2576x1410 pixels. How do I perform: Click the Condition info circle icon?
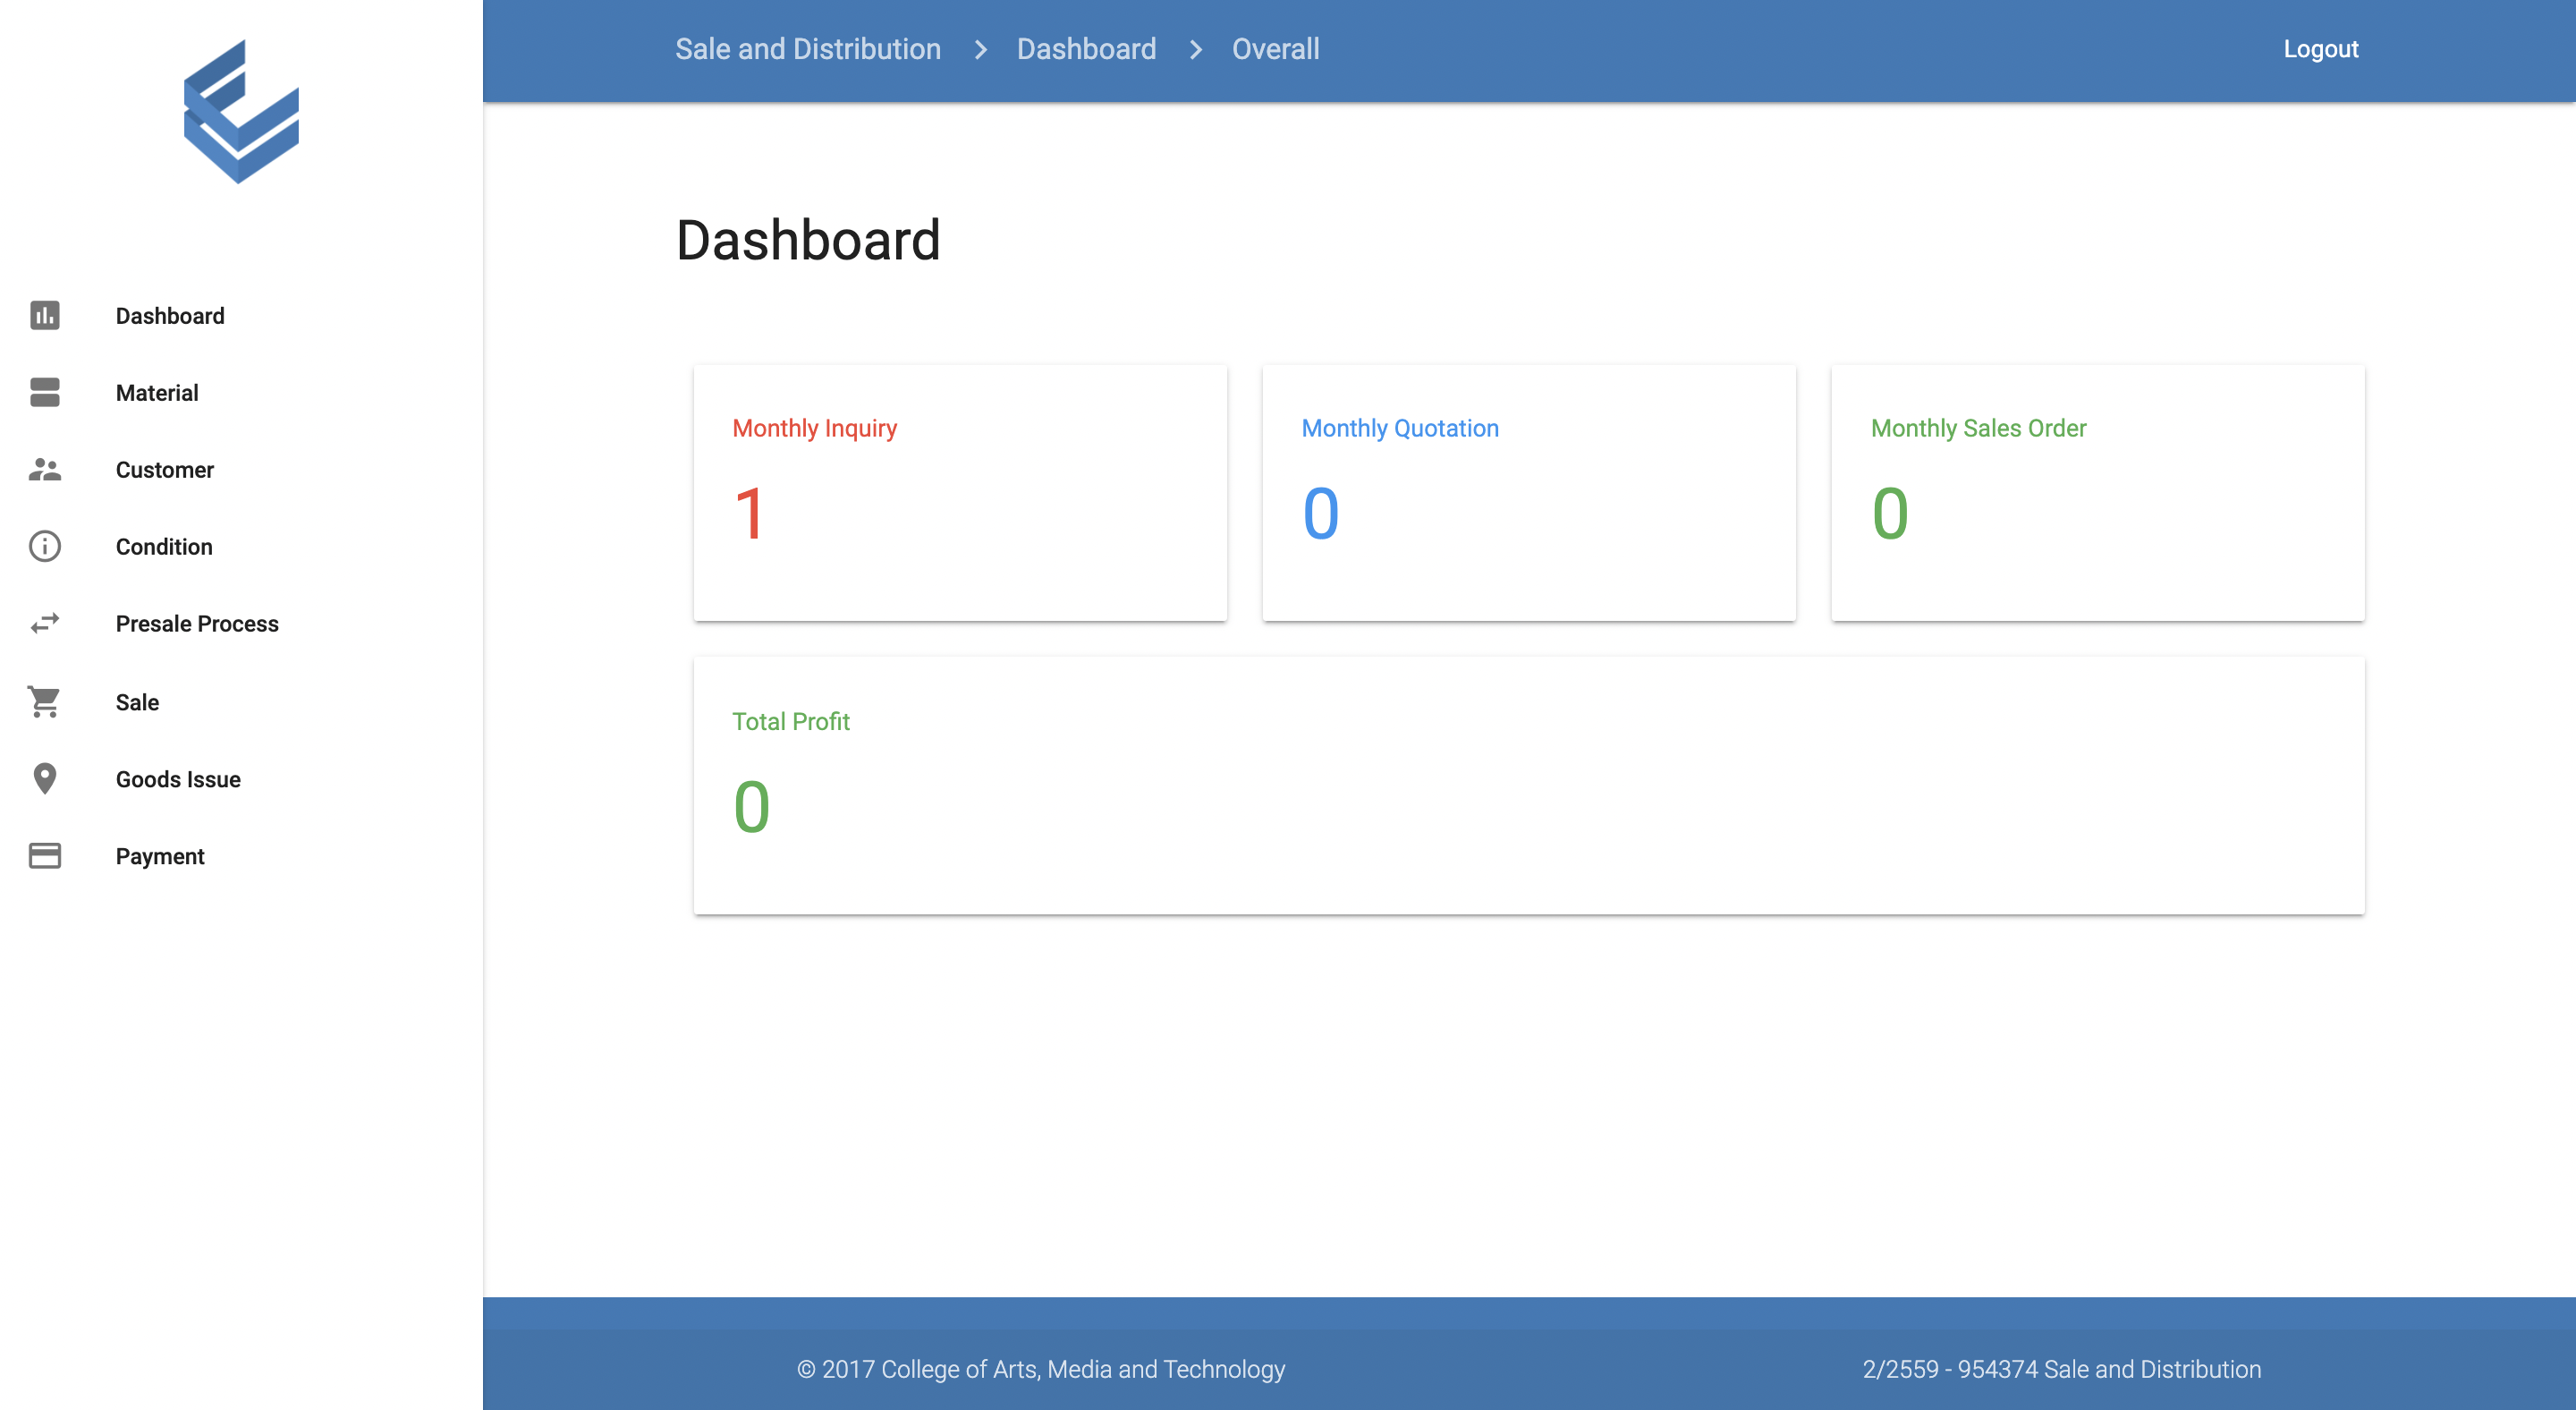pos(45,546)
